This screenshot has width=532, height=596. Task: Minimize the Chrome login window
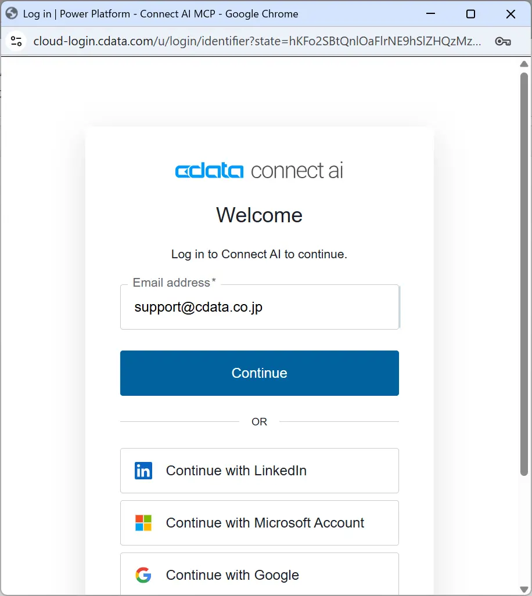pos(431,14)
